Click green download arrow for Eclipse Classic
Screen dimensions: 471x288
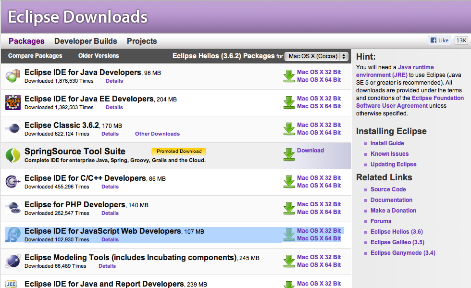[289, 129]
